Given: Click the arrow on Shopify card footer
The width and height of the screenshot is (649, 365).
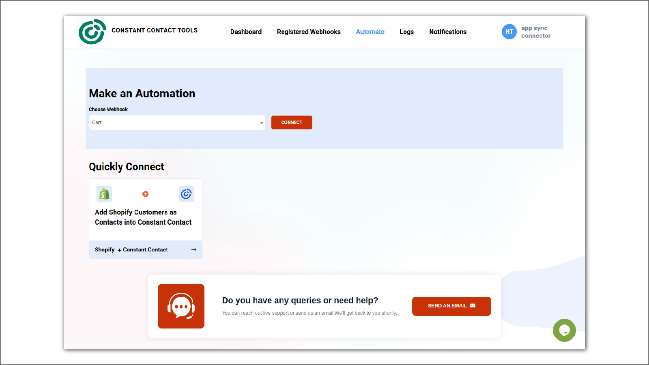Looking at the screenshot, I should coord(194,249).
